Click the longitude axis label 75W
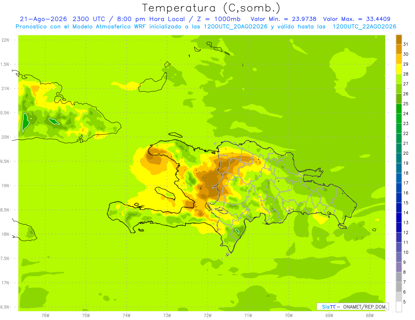415x320 pixels. pos(86,316)
